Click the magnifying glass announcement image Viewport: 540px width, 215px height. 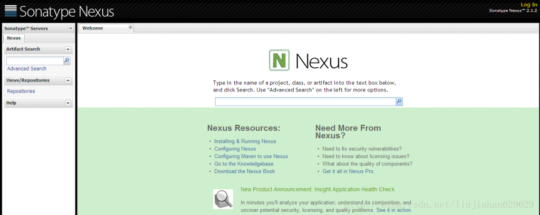click(x=223, y=199)
